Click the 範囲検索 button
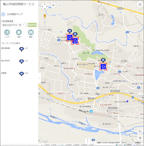The height and width of the screenshot is (146, 144). click(32, 25)
